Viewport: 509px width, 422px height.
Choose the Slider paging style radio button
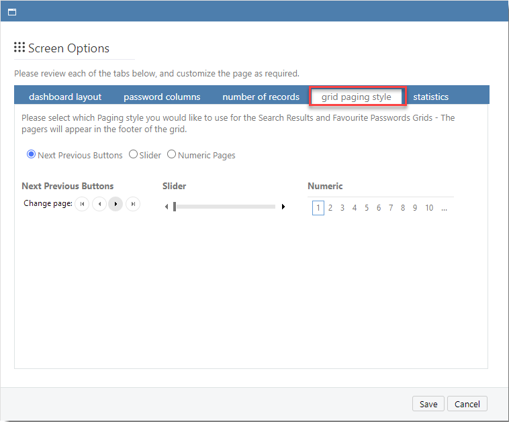(x=133, y=154)
